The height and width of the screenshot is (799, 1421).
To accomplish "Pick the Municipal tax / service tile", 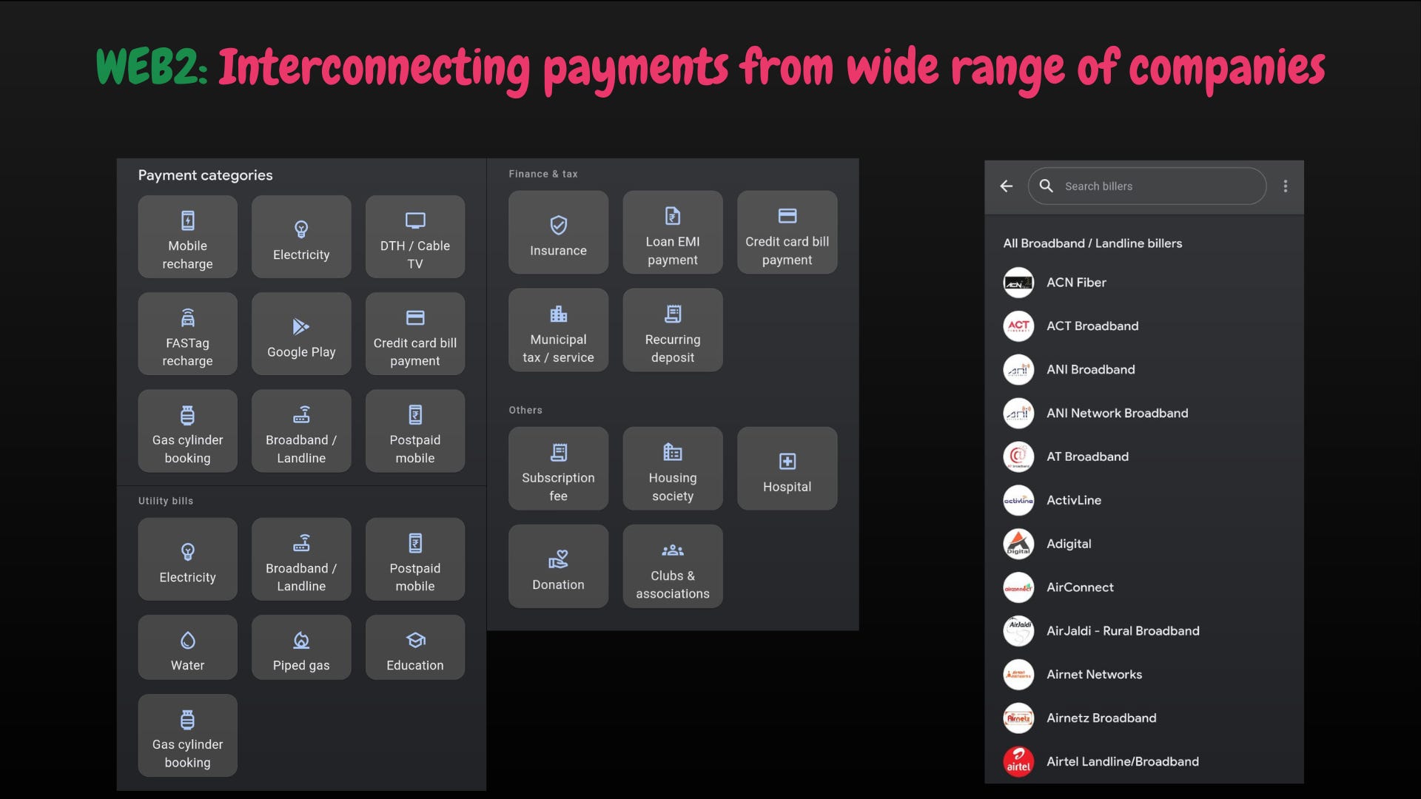I will click(x=558, y=330).
